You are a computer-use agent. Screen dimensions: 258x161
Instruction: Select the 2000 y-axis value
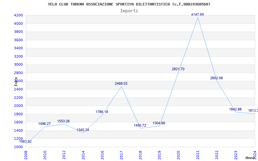click(x=19, y=106)
